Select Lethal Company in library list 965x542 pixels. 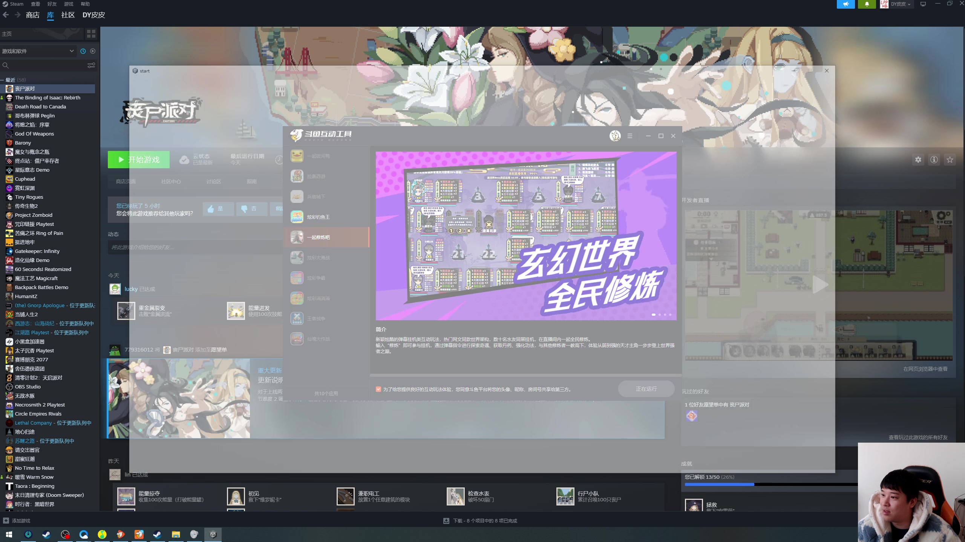click(47, 423)
